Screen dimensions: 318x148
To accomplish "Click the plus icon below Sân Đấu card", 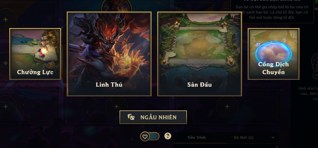I will pyautogui.click(x=227, y=106).
